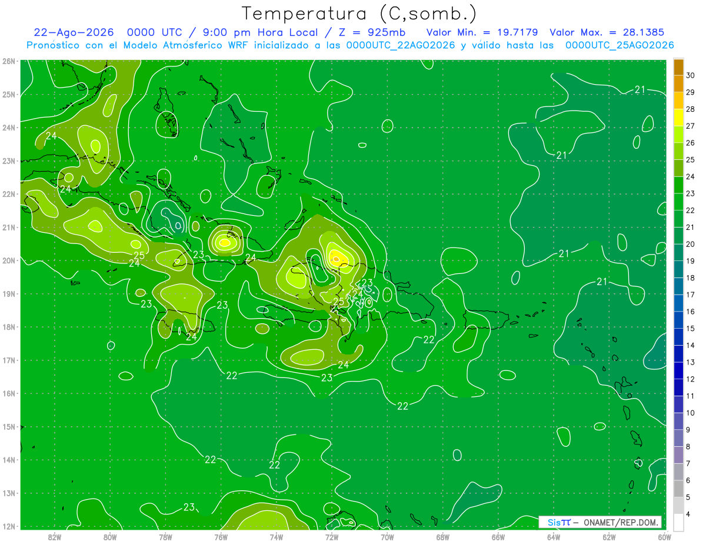Pick the gray swatch between 5 and 6

(678, 489)
